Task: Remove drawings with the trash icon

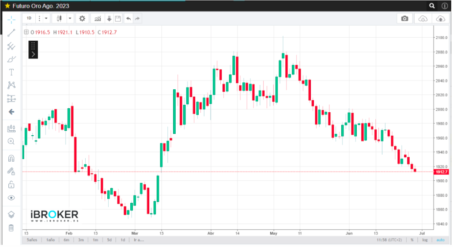Action: 11,228
